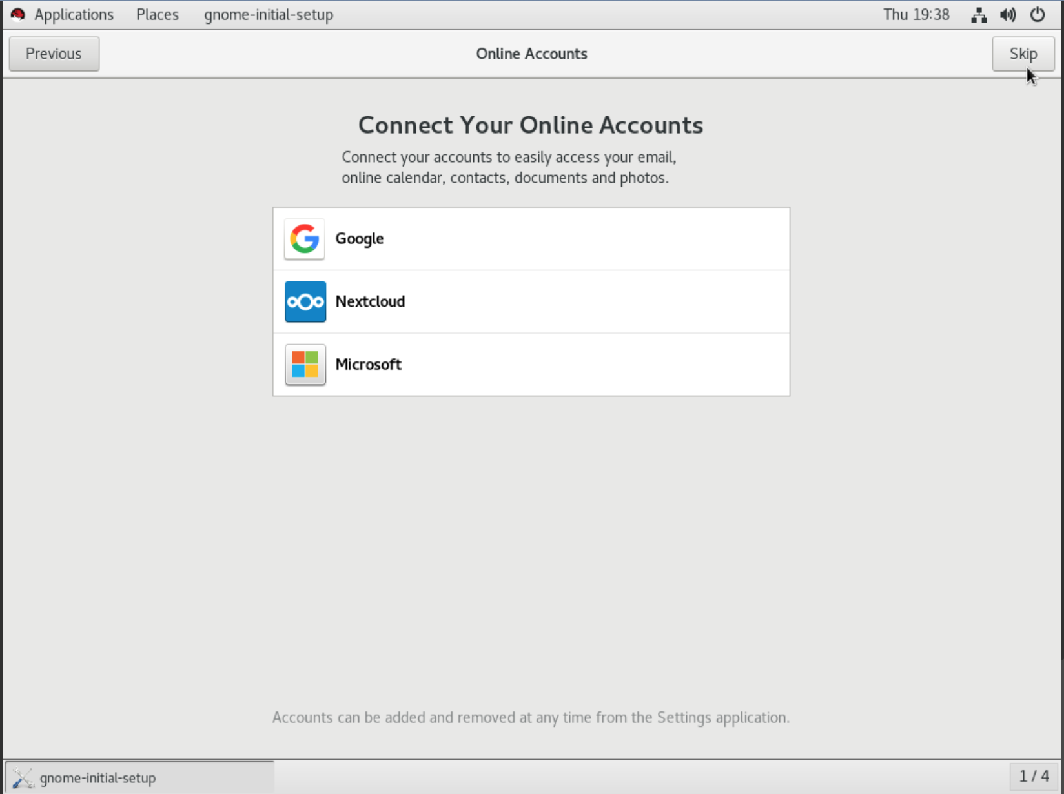
Task: Select the Nextcloud account row label
Action: pyautogui.click(x=371, y=301)
